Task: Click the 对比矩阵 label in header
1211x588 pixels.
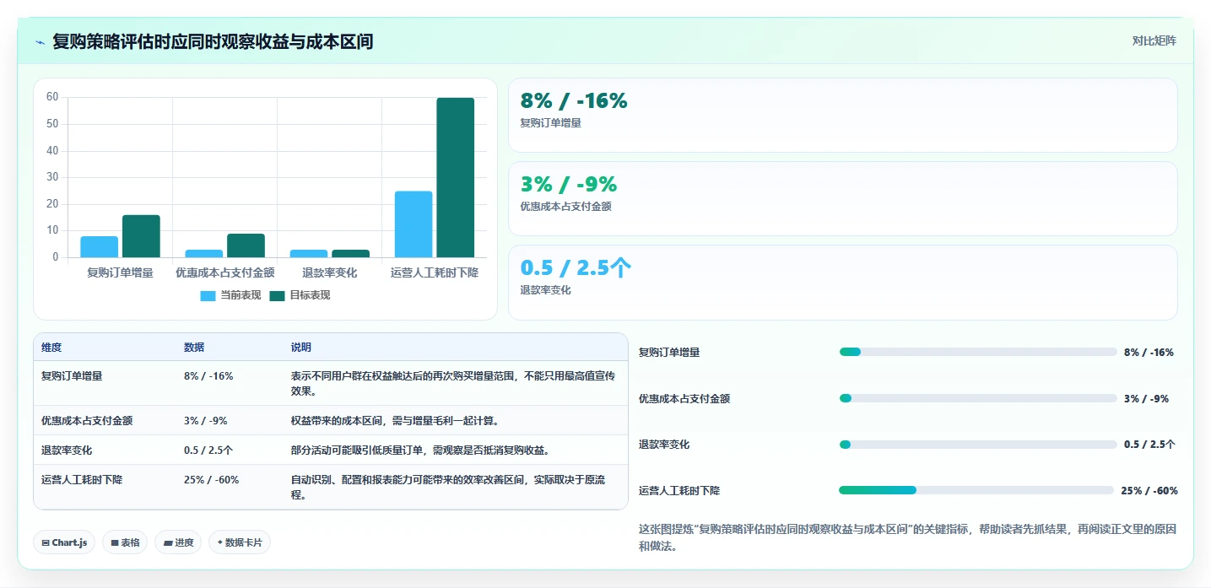Action: point(1154,40)
